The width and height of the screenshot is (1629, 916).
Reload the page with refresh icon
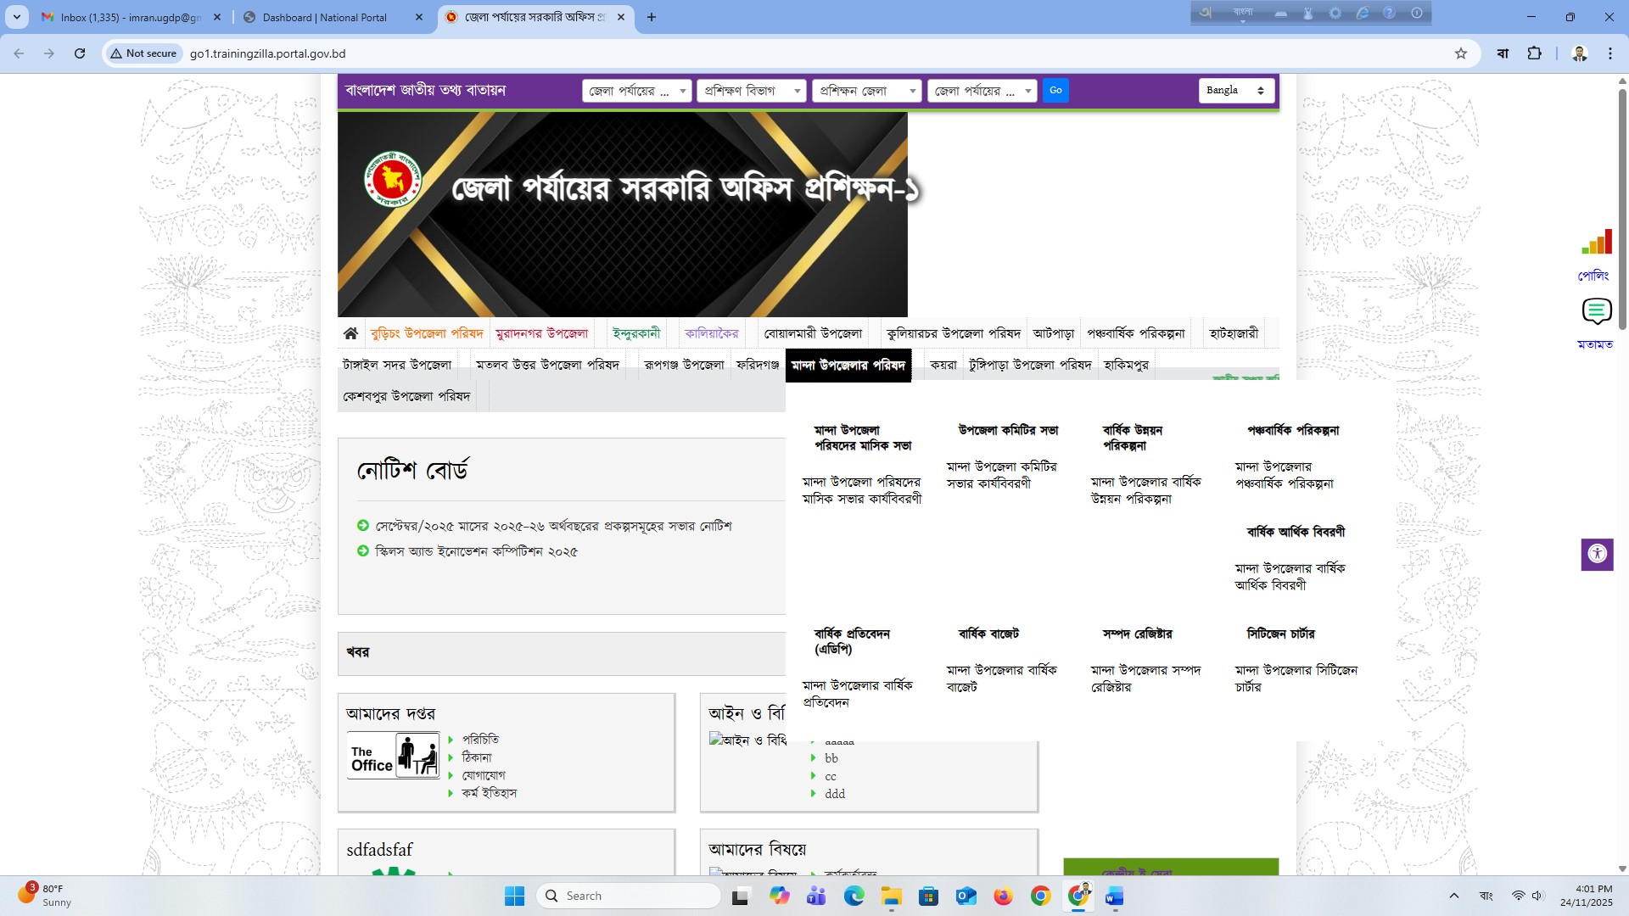tap(80, 53)
